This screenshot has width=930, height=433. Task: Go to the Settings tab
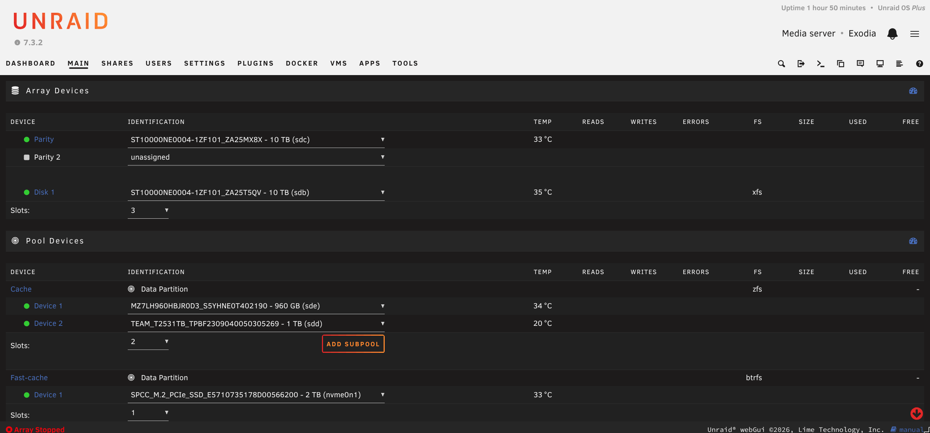click(x=204, y=63)
